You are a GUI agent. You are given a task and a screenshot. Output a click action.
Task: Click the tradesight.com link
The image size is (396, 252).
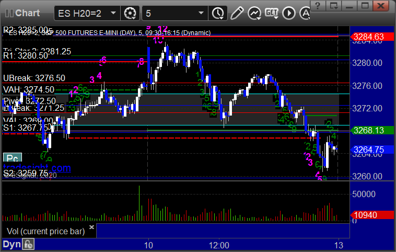pyautogui.click(x=37, y=168)
